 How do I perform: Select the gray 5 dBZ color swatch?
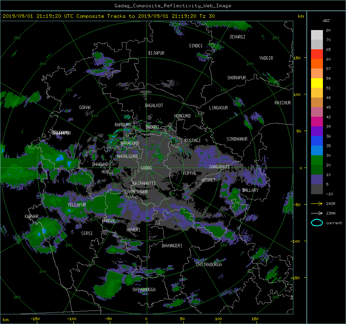[x=317, y=189]
